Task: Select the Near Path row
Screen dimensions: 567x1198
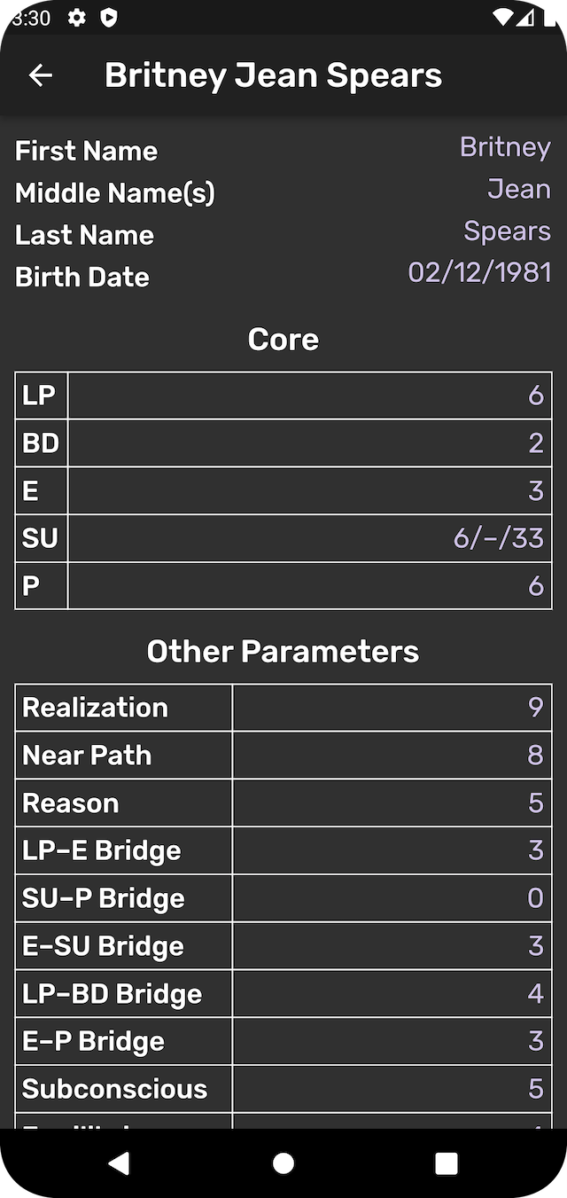Action: (x=283, y=755)
